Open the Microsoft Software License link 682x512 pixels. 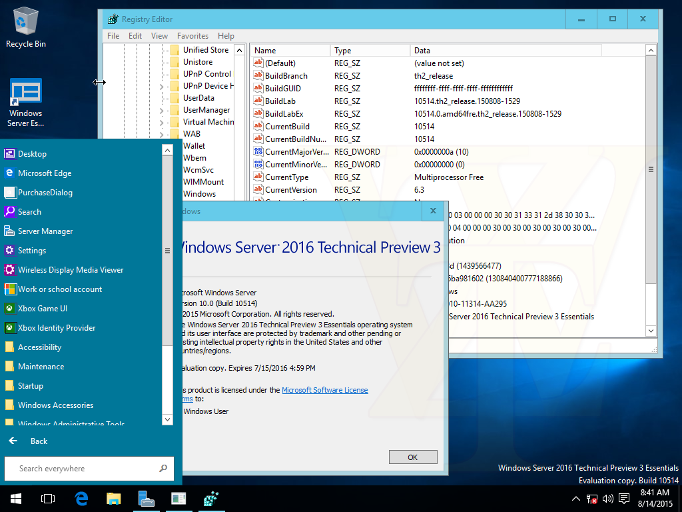point(325,390)
